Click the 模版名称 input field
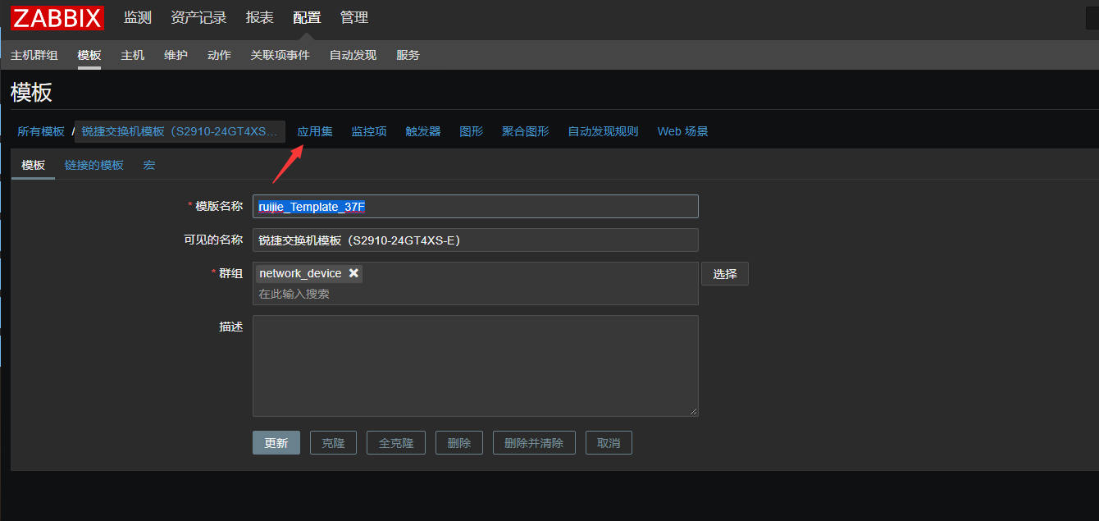This screenshot has height=521, width=1099. point(476,206)
